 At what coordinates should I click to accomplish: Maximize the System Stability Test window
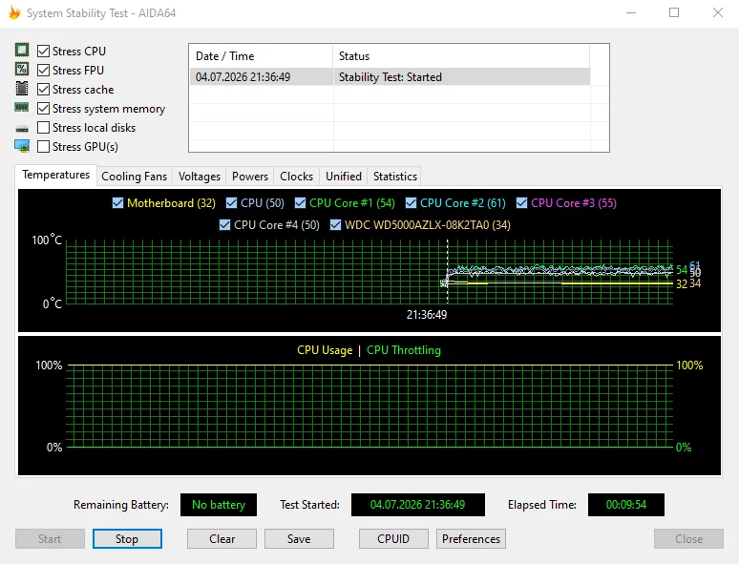pos(674,12)
